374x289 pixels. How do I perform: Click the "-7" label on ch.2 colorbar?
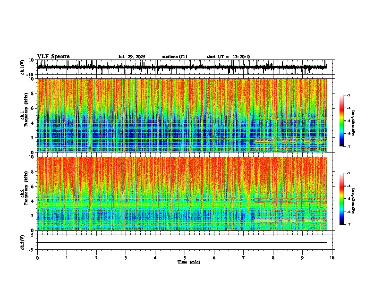(x=348, y=224)
